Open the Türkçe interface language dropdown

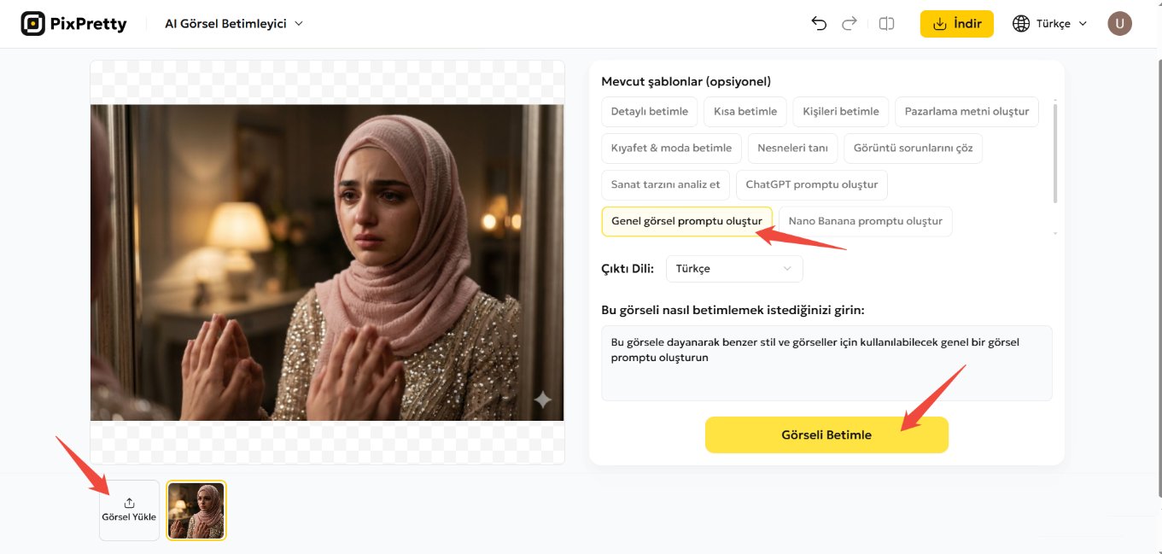1049,23
